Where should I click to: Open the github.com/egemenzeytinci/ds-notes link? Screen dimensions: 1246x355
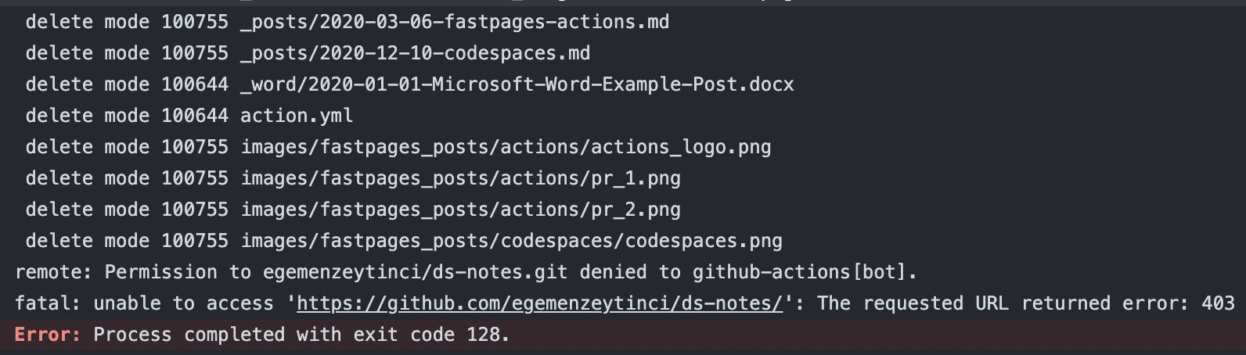[x=539, y=303]
